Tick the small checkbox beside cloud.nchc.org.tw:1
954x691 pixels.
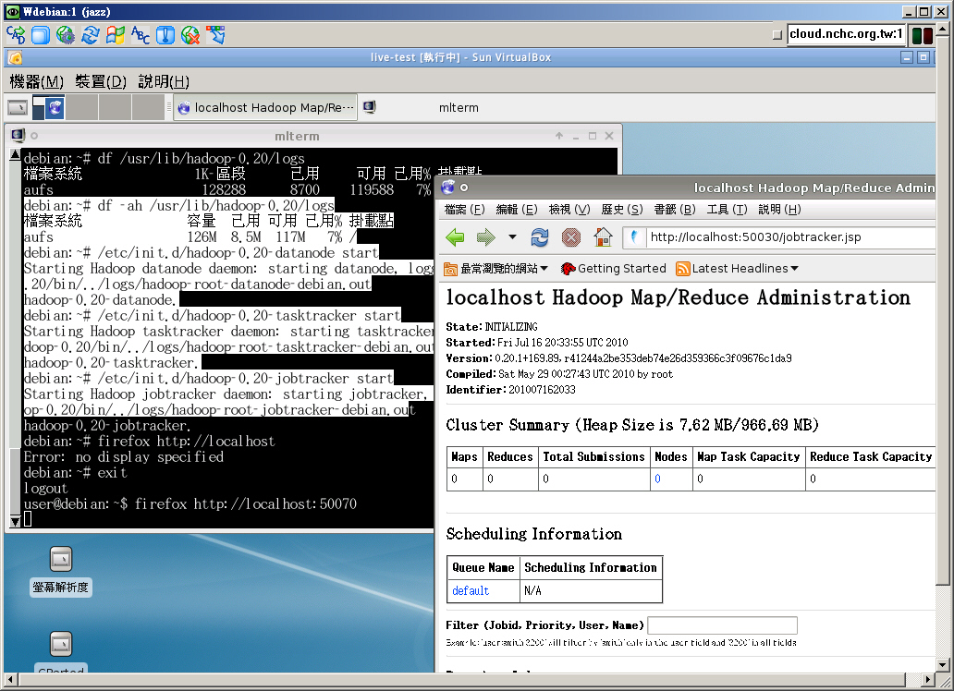pyautogui.click(x=777, y=35)
